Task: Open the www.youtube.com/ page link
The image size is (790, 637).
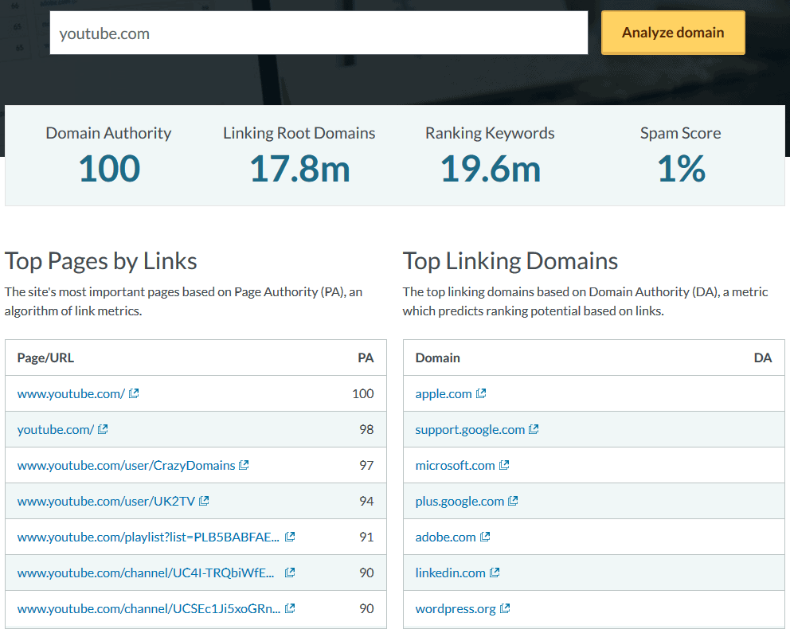Action: [71, 394]
